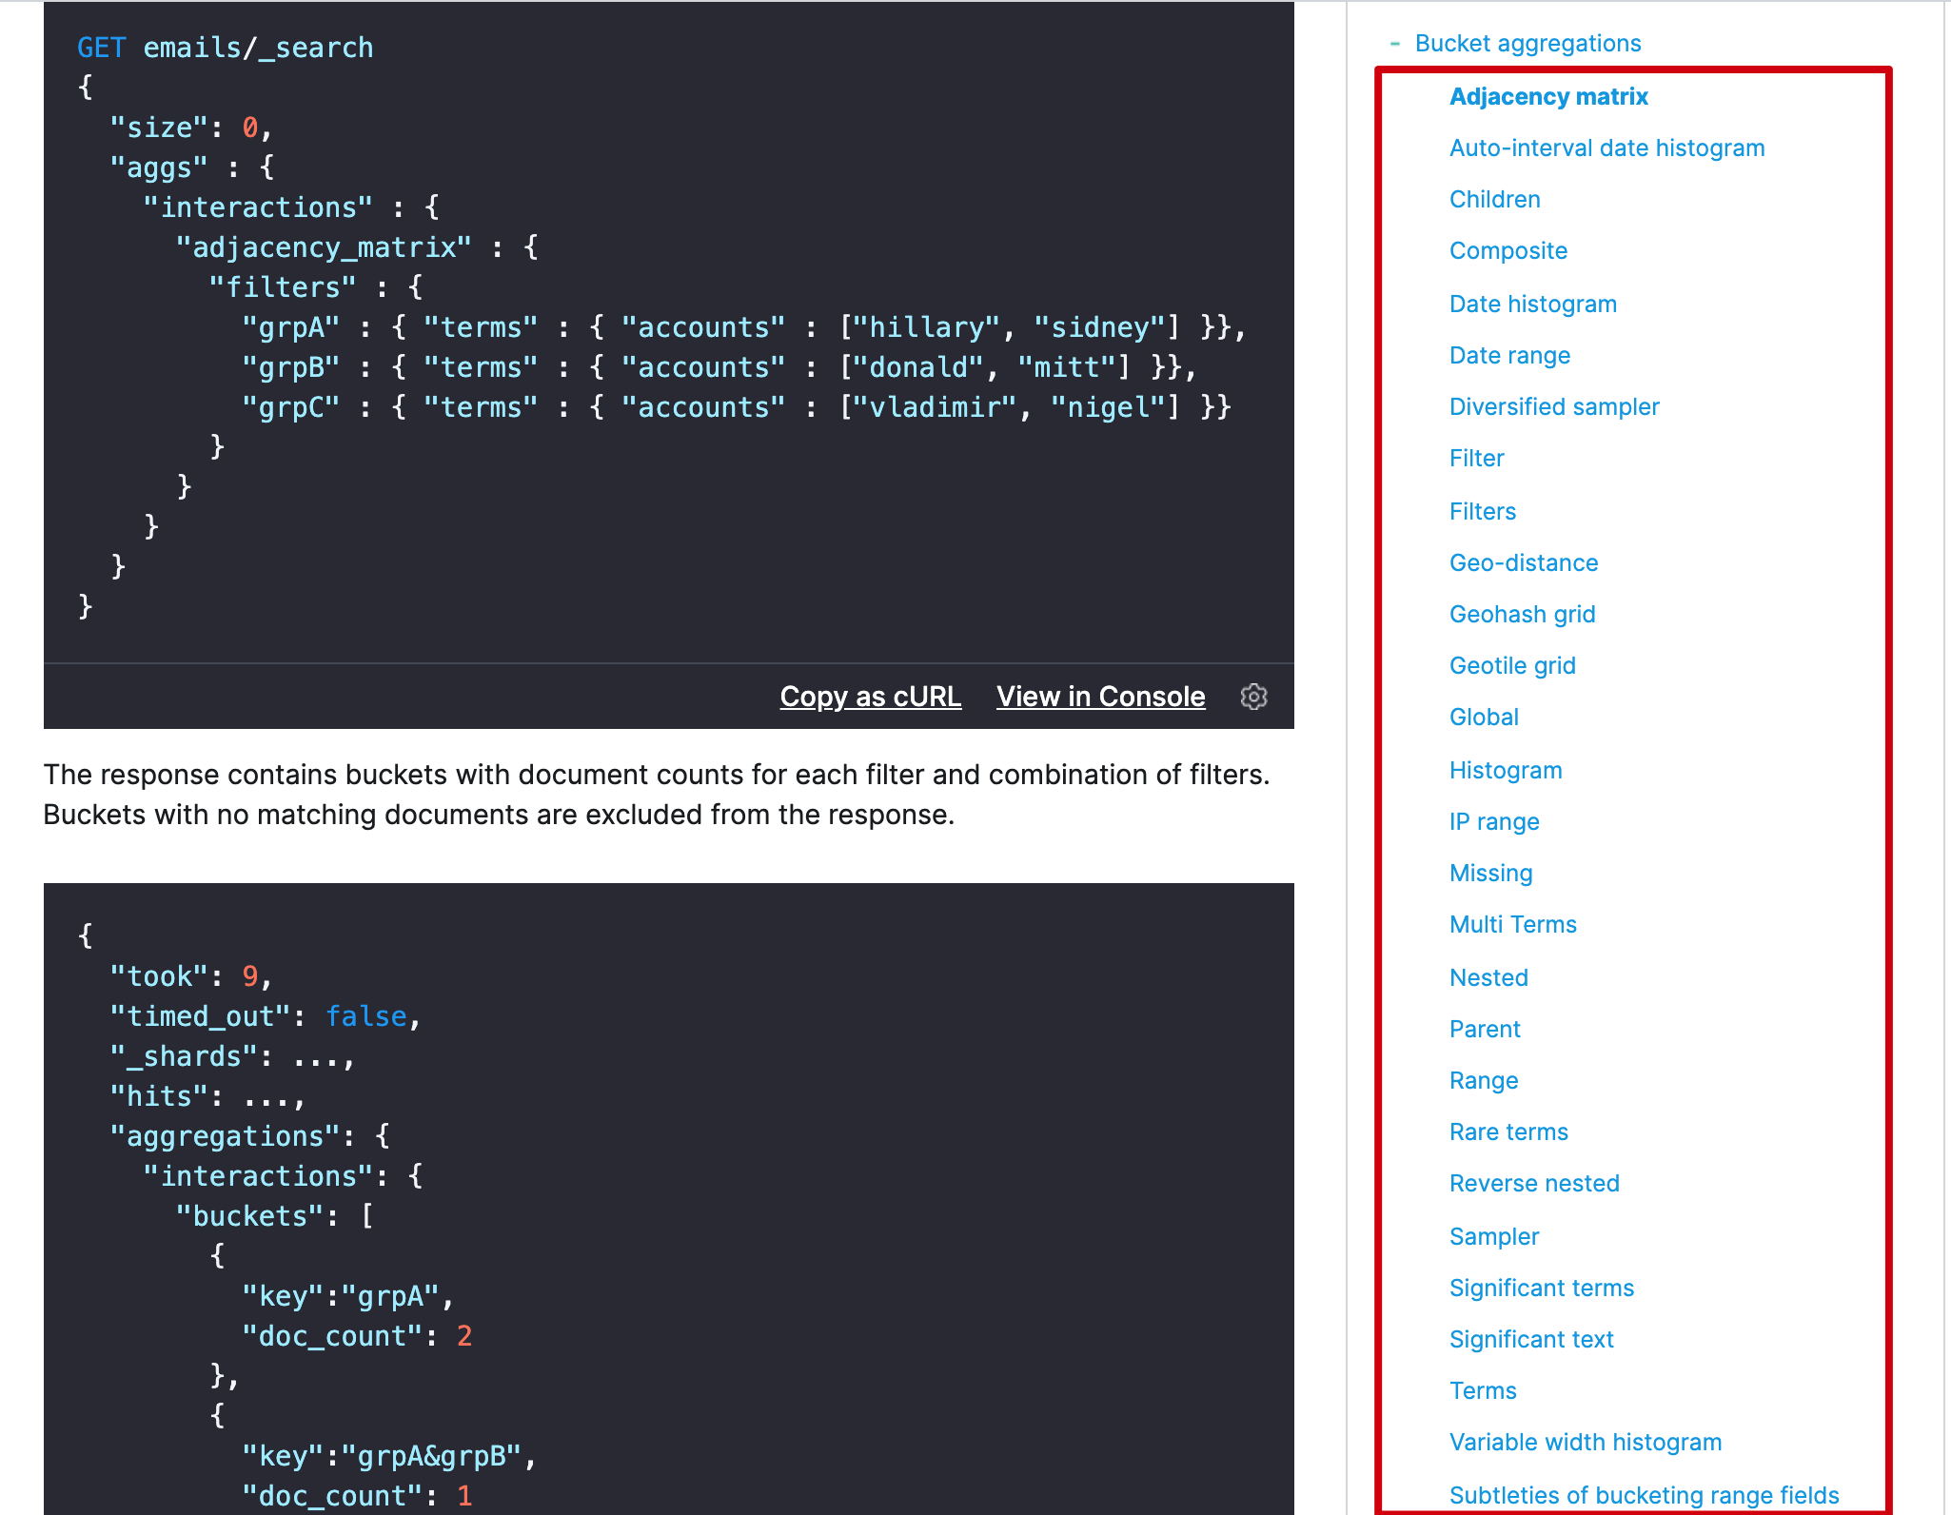Screen dimensions: 1951x1515
Task: Go to Geotile grid
Action: (1511, 665)
